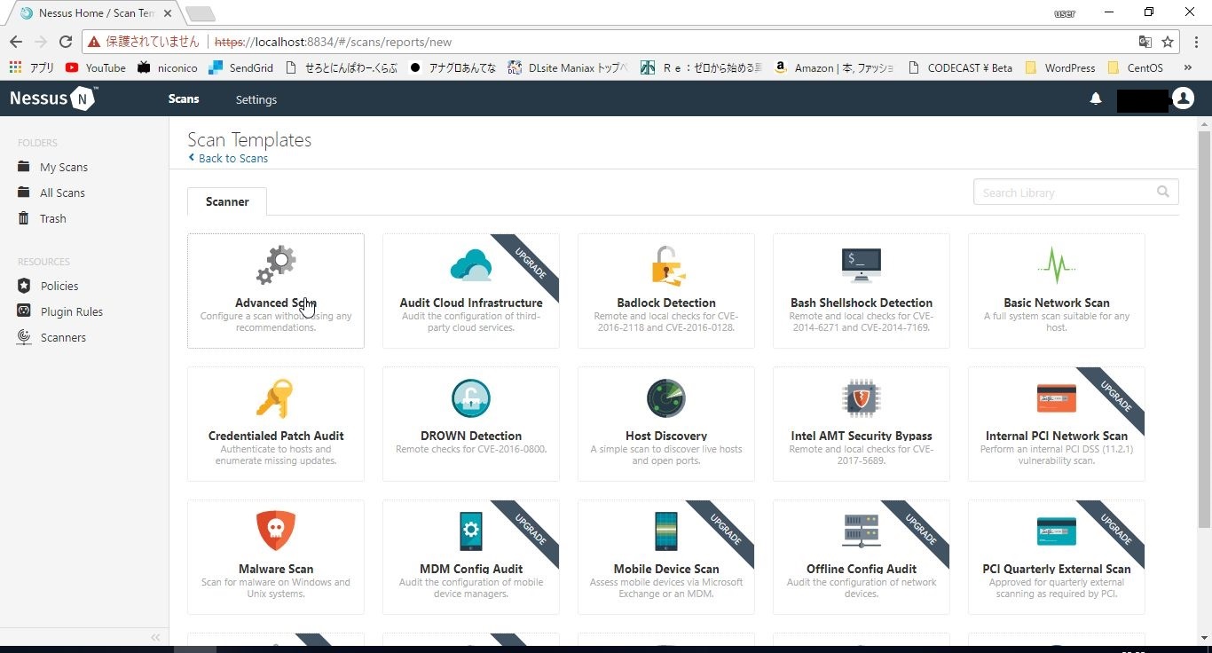The image size is (1212, 653).
Task: Open the apps grid bookmark
Action: 31,67
